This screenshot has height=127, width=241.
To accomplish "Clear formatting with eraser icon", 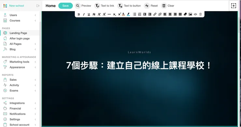I will coord(185,14).
